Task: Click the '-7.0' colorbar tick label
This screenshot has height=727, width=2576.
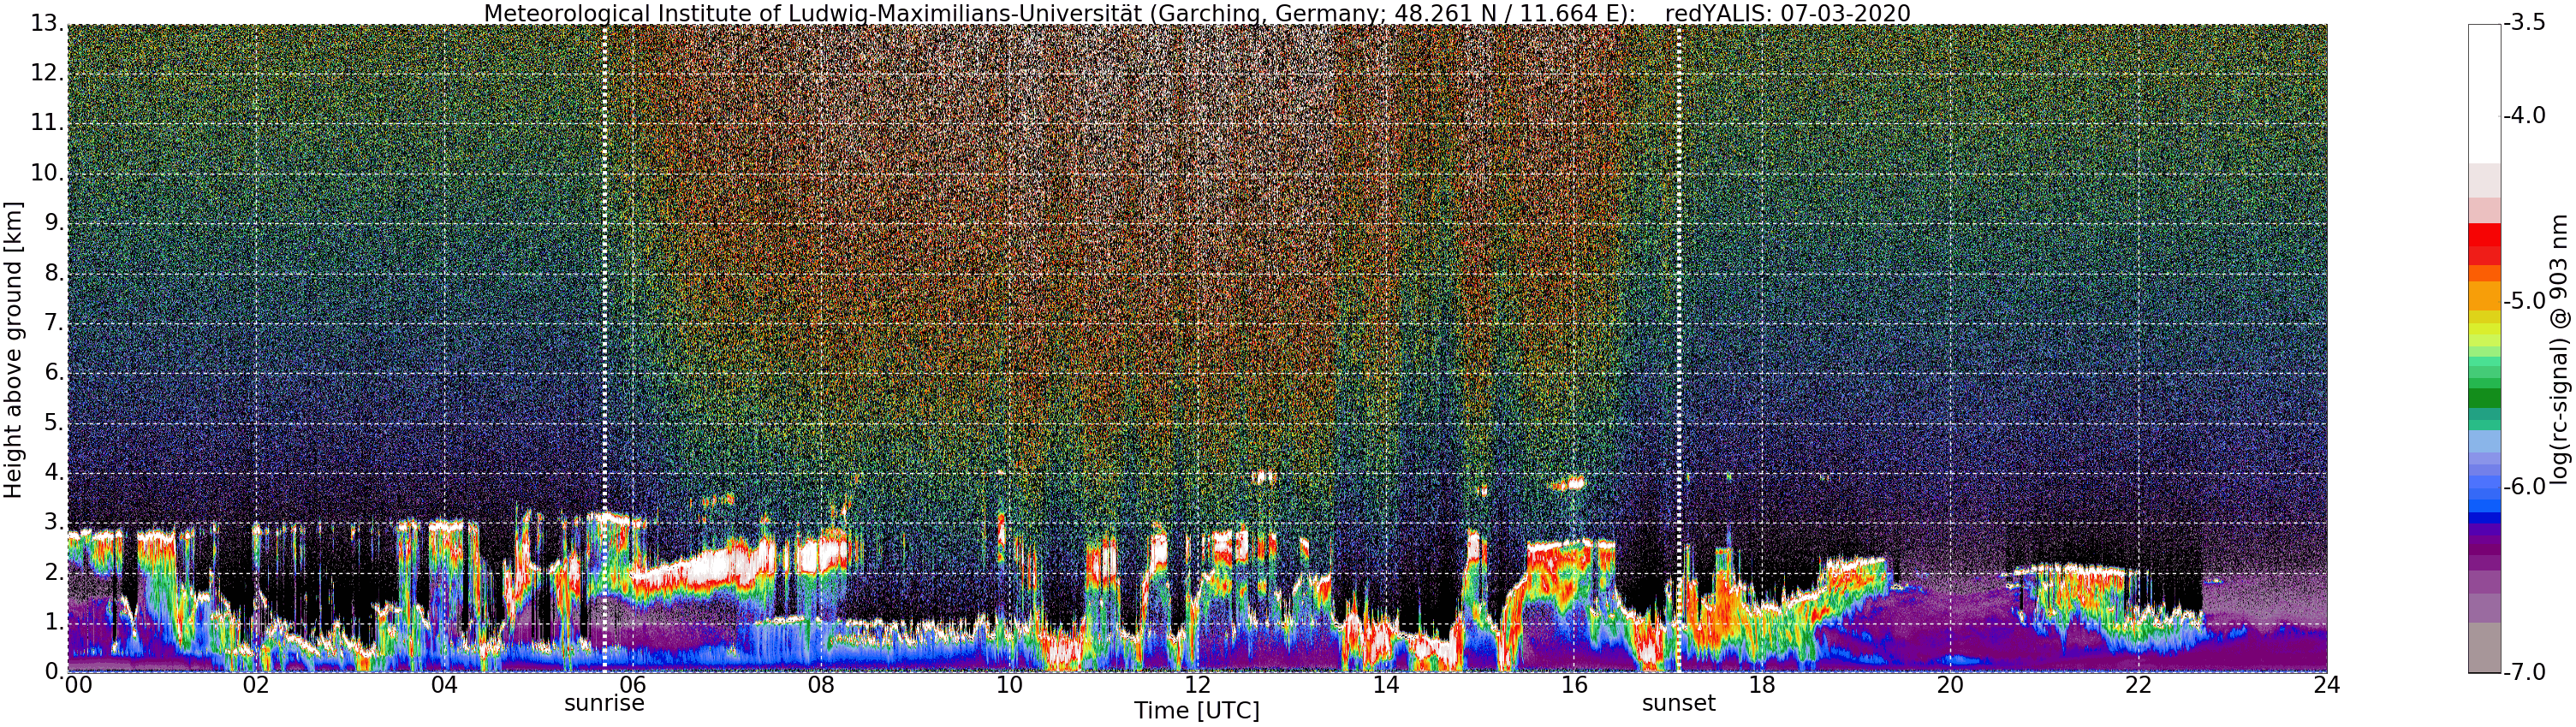Action: pyautogui.click(x=2523, y=672)
